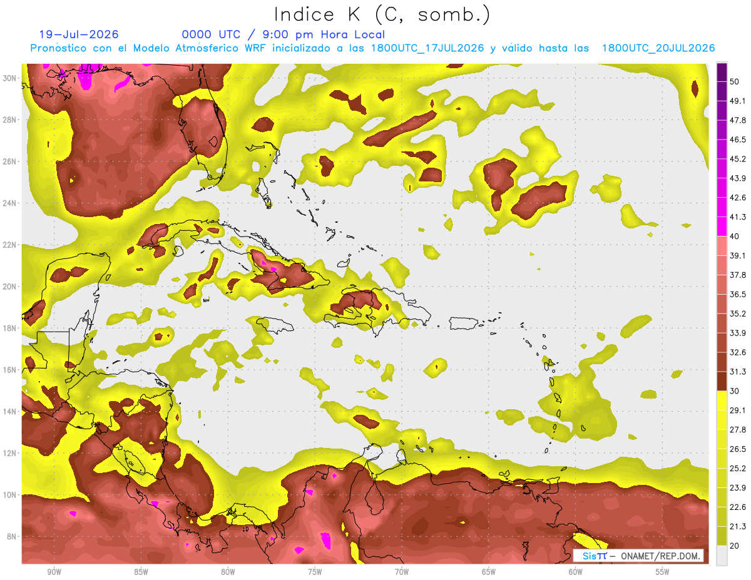
Task: Click the date label "19-Jul-2026"
Action: pyautogui.click(x=78, y=34)
